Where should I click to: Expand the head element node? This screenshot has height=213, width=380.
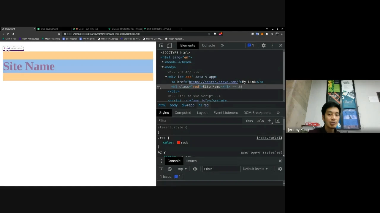162,62
